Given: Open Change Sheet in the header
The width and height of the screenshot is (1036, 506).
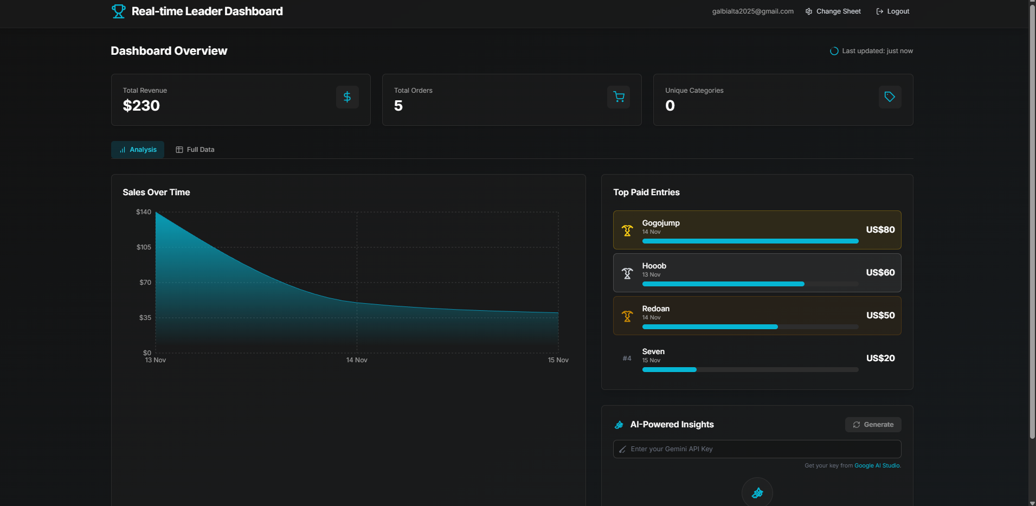Looking at the screenshot, I should click(833, 11).
